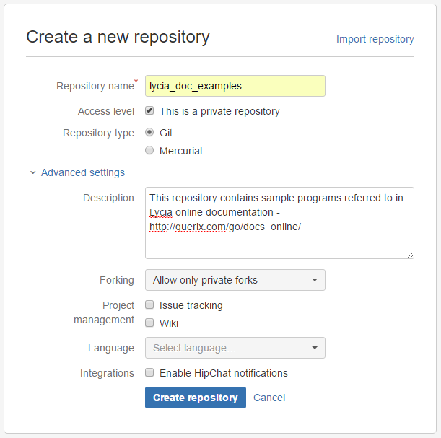Grab the Description box resize handle
Screen dimensions: 441x438
(410, 254)
